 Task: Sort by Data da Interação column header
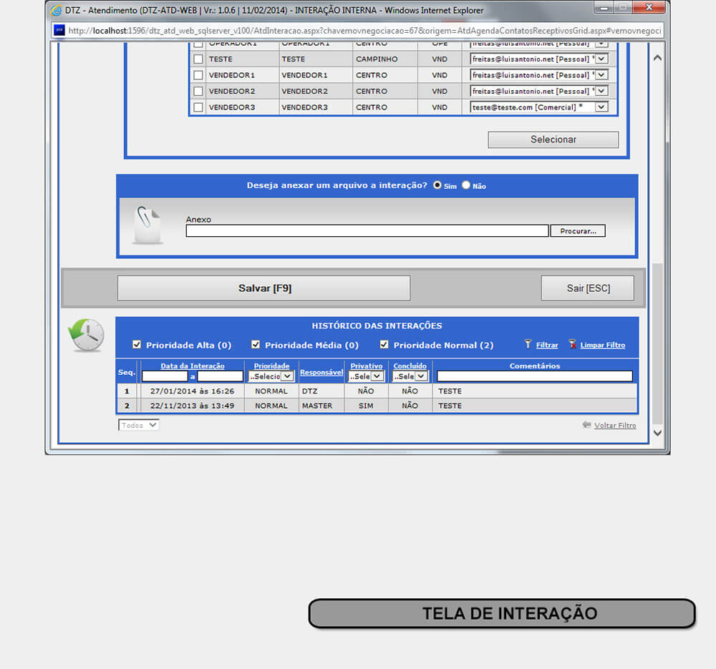[192, 366]
